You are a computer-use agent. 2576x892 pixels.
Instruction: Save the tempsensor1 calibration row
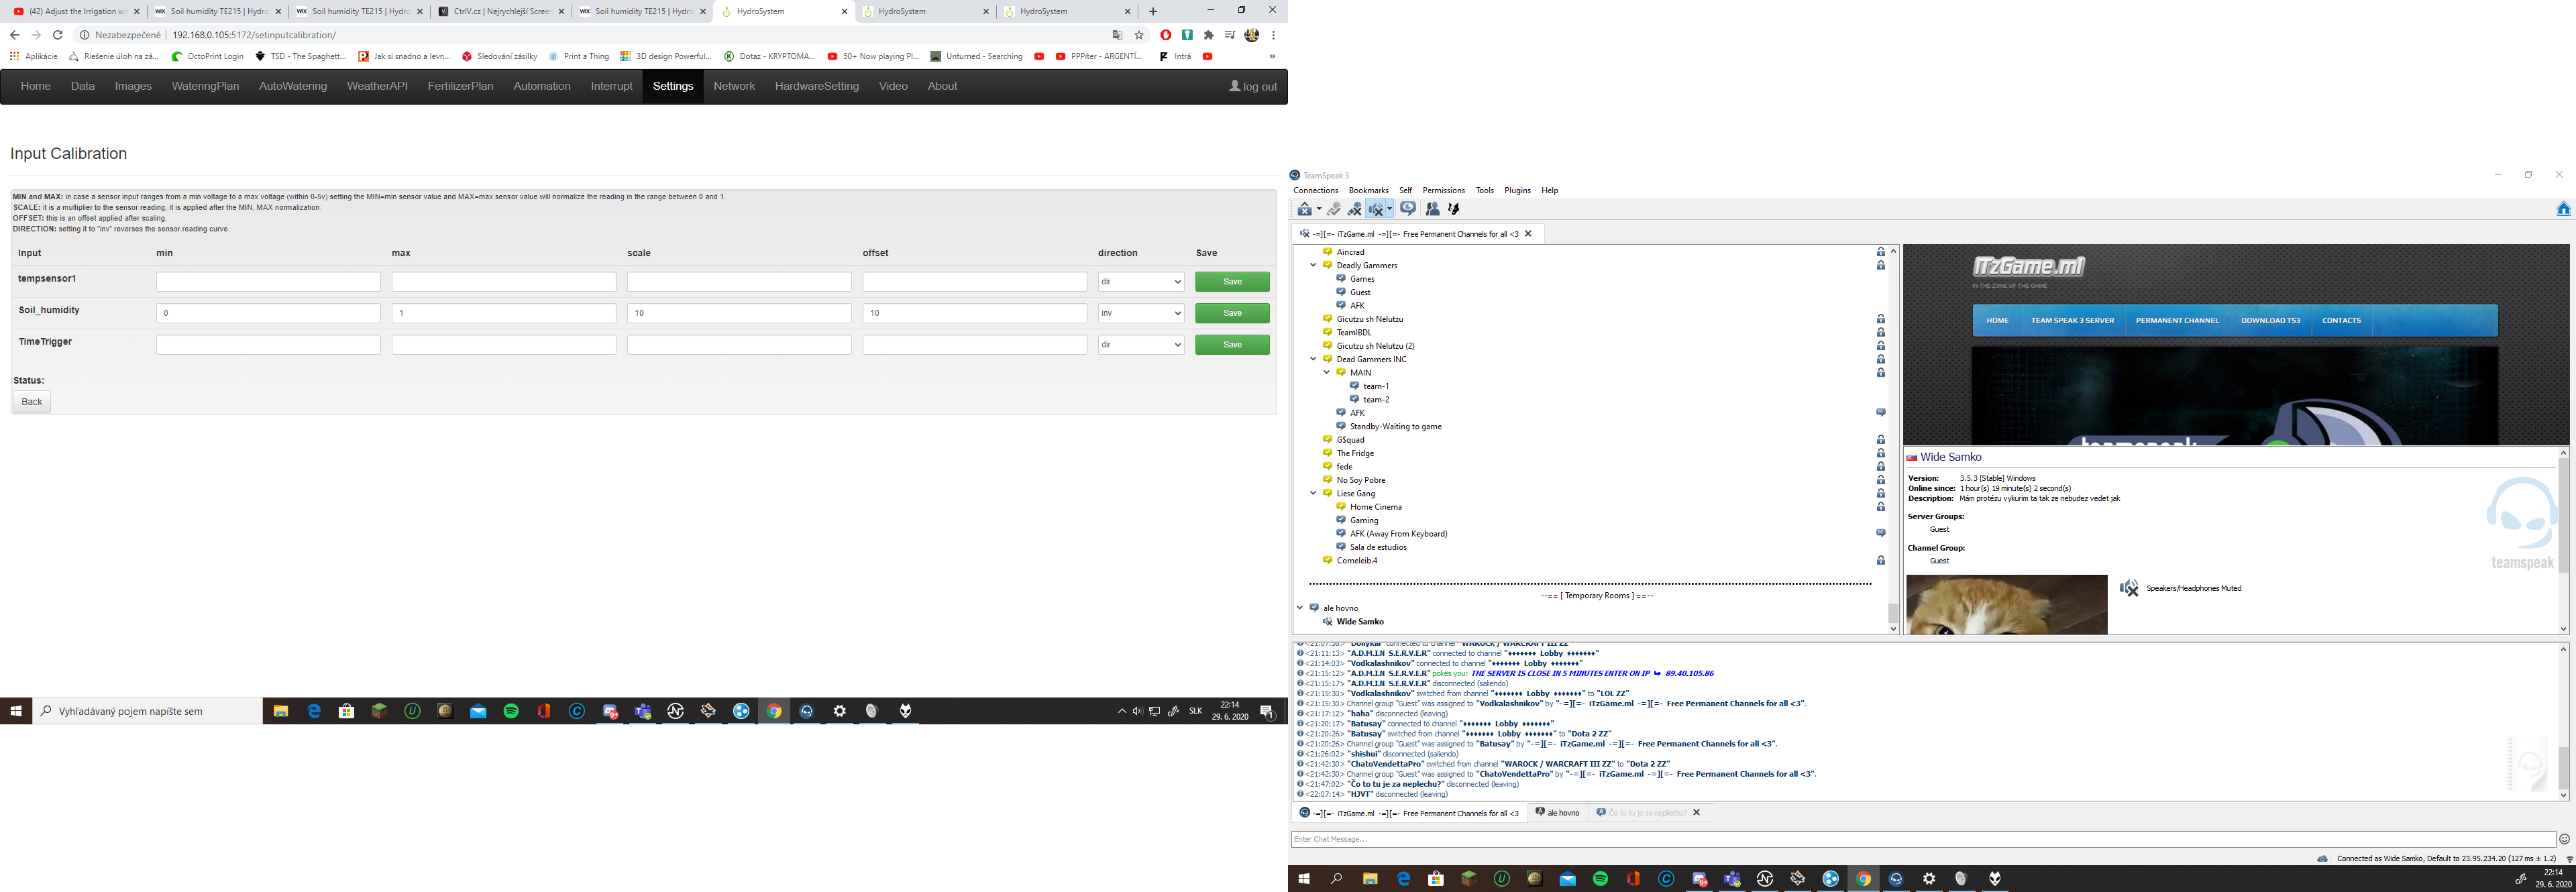click(1232, 282)
